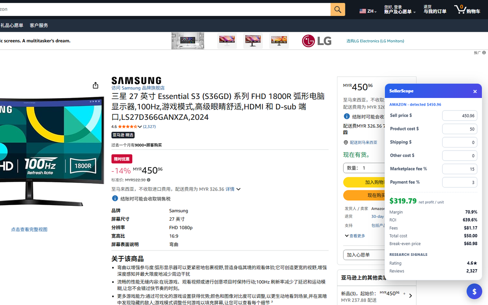Screen dimensions: 488x305
Task: Click the SAMSUNG brand logo
Action: (136, 80)
